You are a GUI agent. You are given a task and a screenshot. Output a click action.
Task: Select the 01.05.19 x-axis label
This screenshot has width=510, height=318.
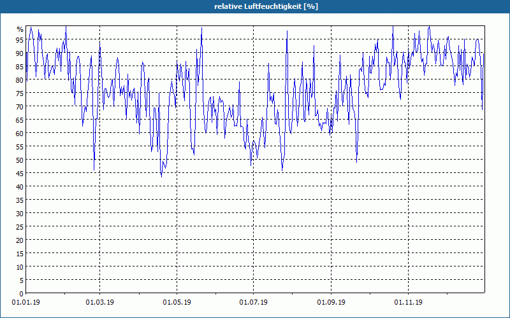click(177, 303)
